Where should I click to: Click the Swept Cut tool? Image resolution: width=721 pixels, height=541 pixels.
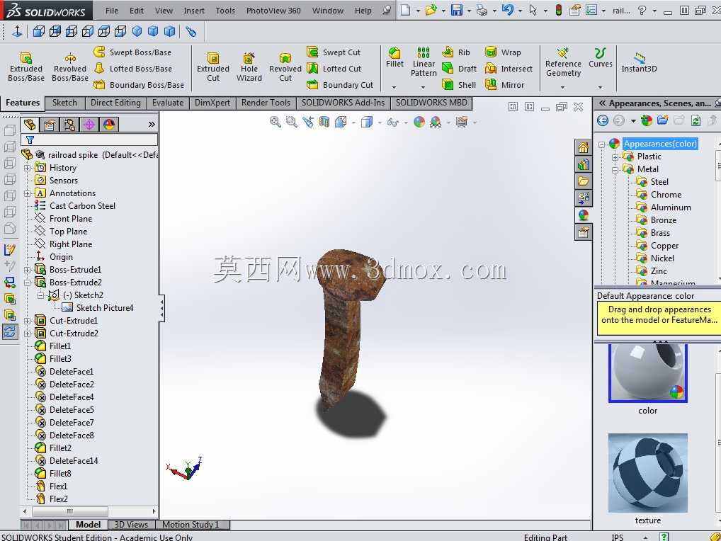tap(334, 52)
